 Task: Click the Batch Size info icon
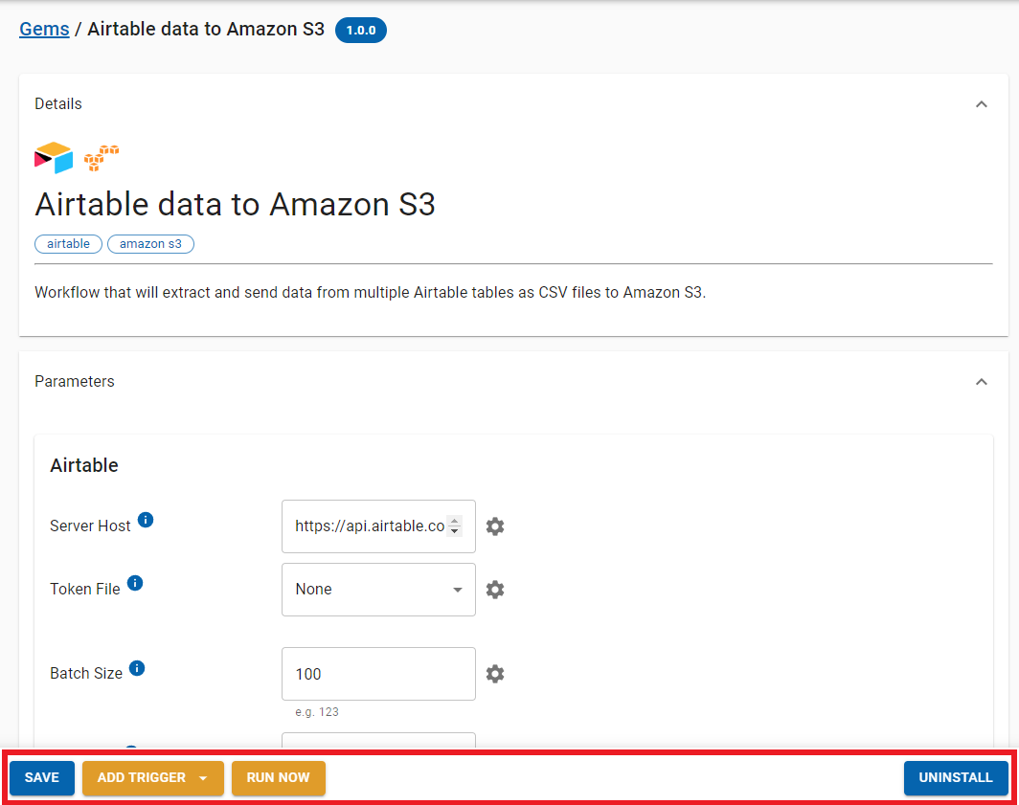click(x=137, y=668)
